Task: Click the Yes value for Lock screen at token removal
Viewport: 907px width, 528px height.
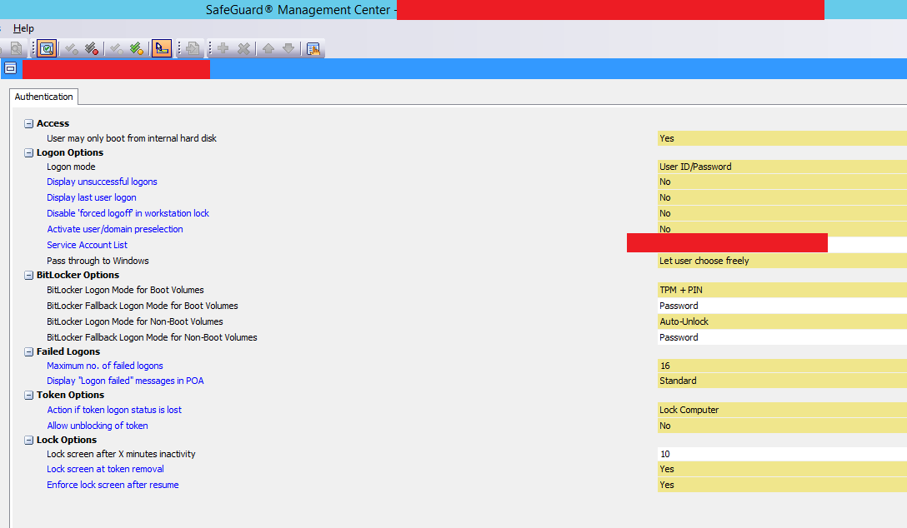Action: pyautogui.click(x=782, y=469)
